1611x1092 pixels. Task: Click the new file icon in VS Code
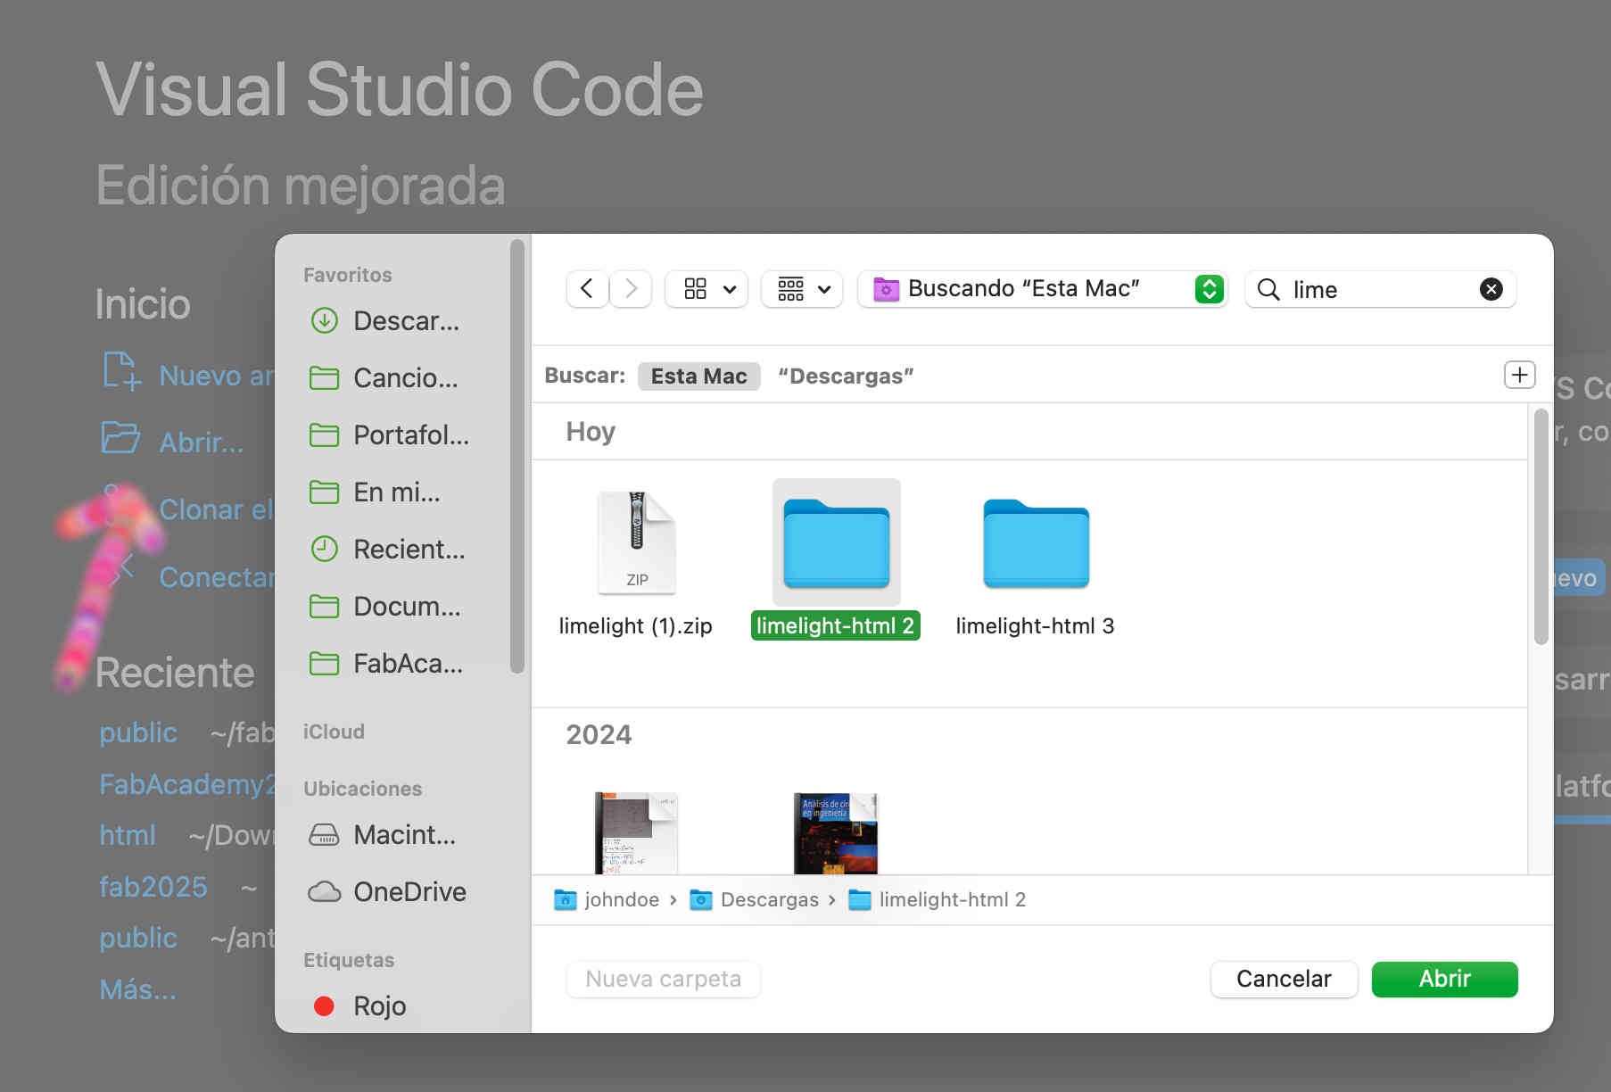pos(121,371)
